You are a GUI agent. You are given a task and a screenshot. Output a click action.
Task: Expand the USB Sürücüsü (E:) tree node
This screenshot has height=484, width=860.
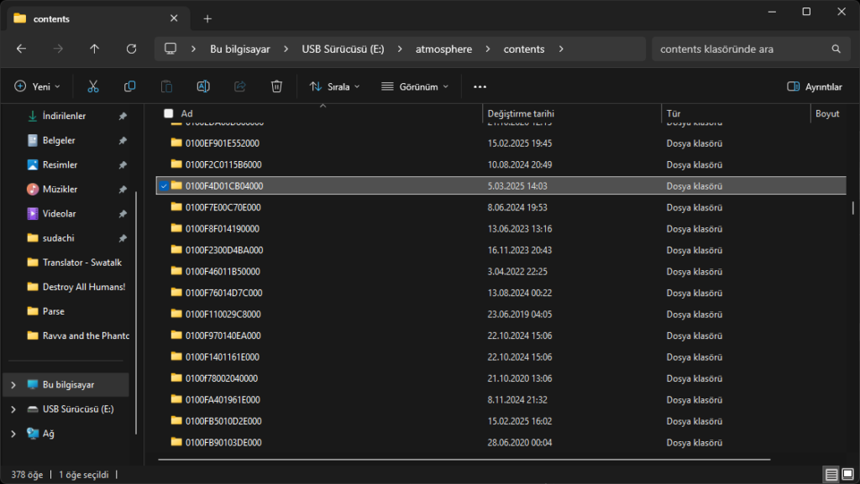(13, 409)
